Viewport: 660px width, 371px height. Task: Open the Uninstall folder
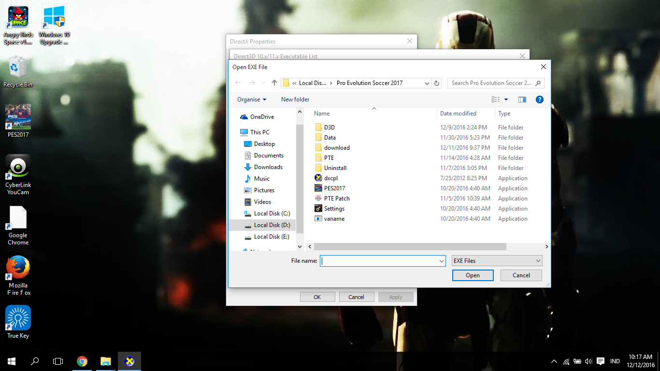[x=335, y=168]
